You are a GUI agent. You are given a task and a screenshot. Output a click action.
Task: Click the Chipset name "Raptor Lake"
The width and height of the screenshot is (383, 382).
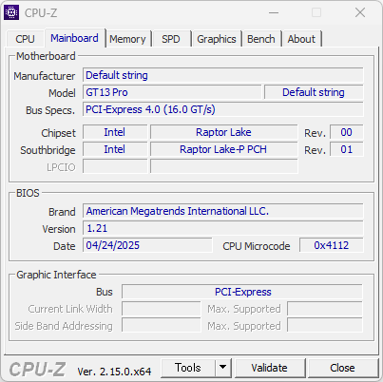coord(224,132)
